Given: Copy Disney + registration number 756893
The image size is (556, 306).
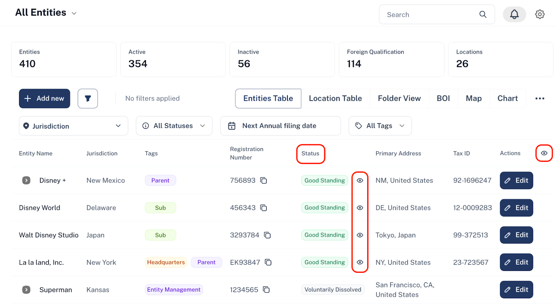Looking at the screenshot, I should [x=264, y=181].
